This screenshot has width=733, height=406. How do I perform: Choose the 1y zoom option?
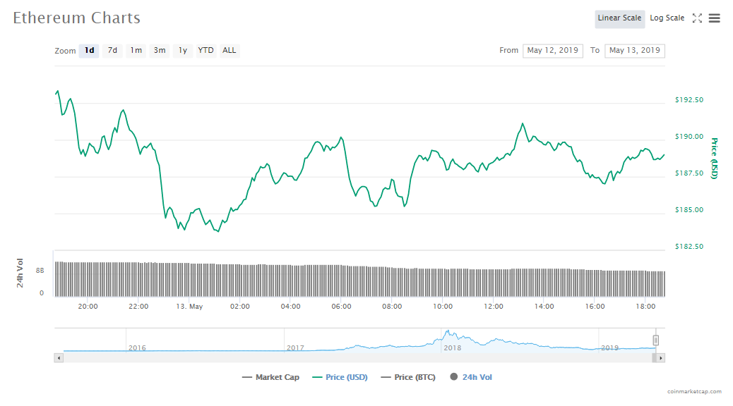click(183, 51)
